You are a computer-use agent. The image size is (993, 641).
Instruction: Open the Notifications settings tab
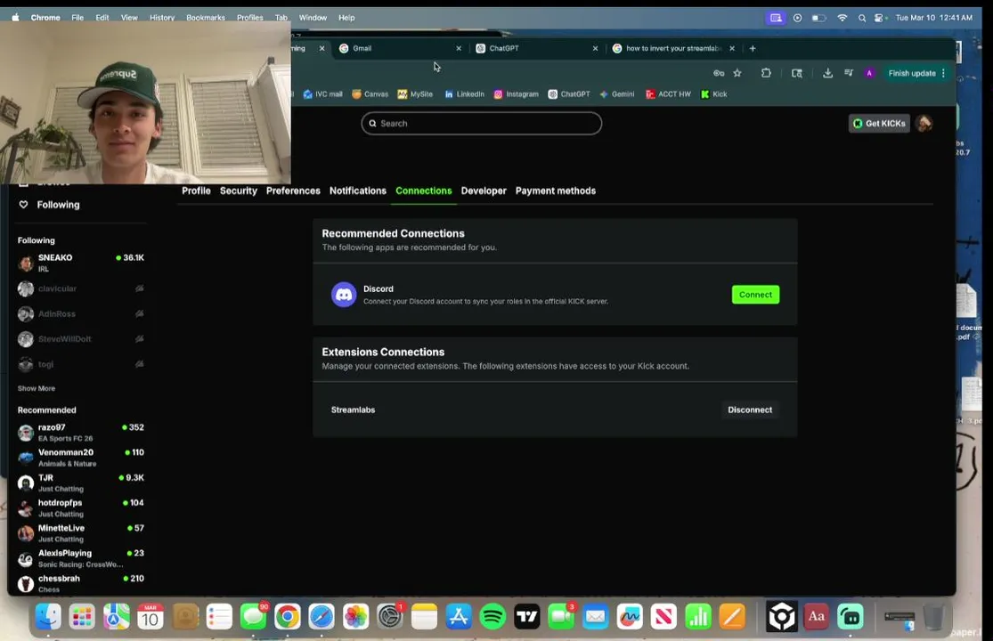click(358, 191)
